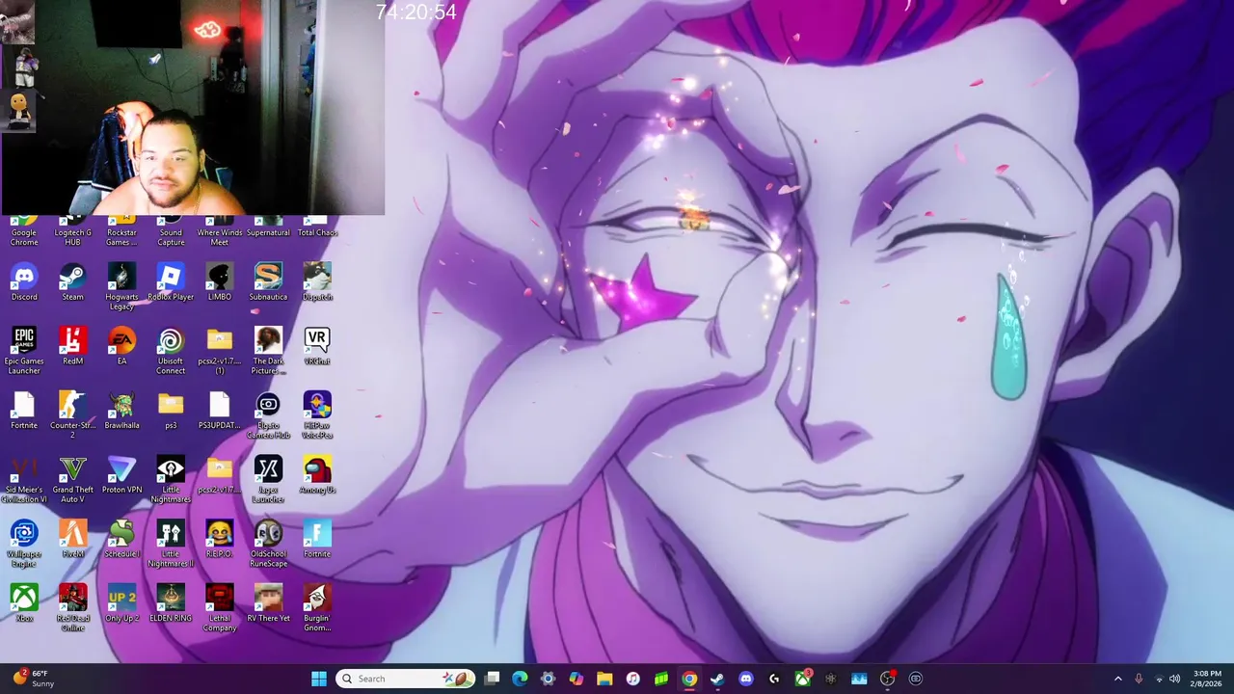Image resolution: width=1234 pixels, height=694 pixels.
Task: Switch to OBS Studio in taskbar
Action: tap(888, 679)
